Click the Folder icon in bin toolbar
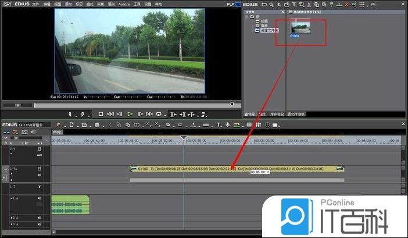This screenshot has height=238, width=408. [x=263, y=4]
